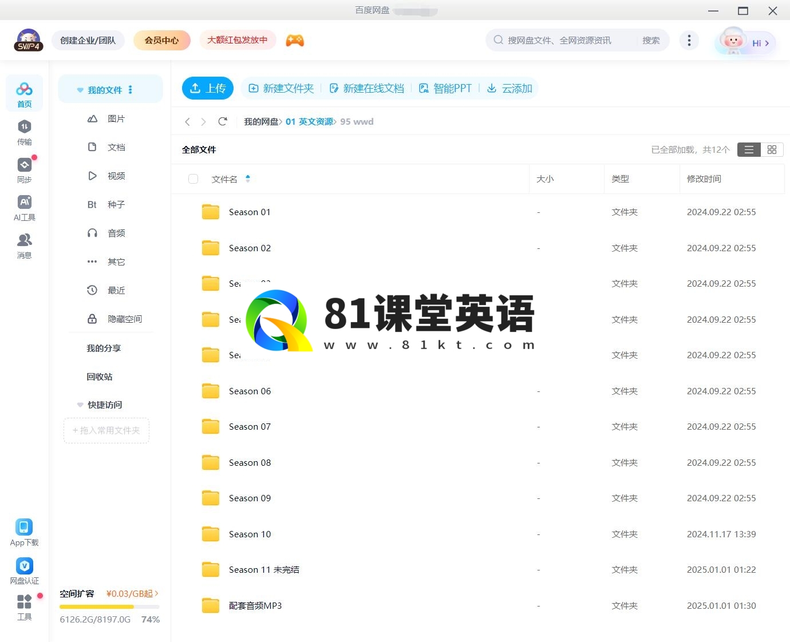
Task: Open 我的分享
Action: pos(104,348)
